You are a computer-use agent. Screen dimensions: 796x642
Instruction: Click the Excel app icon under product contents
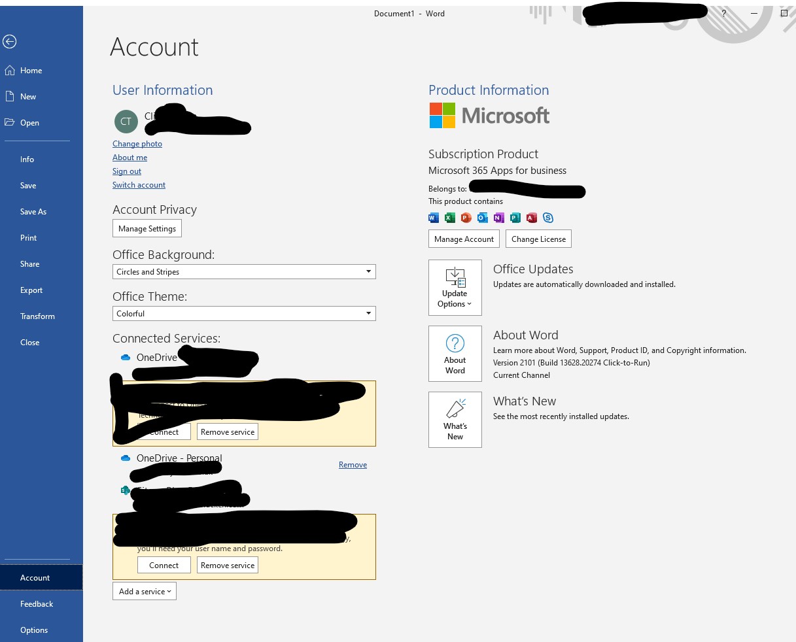coord(450,218)
